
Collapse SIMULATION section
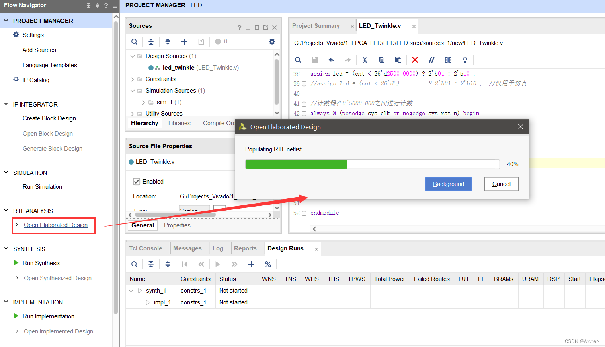pos(6,173)
